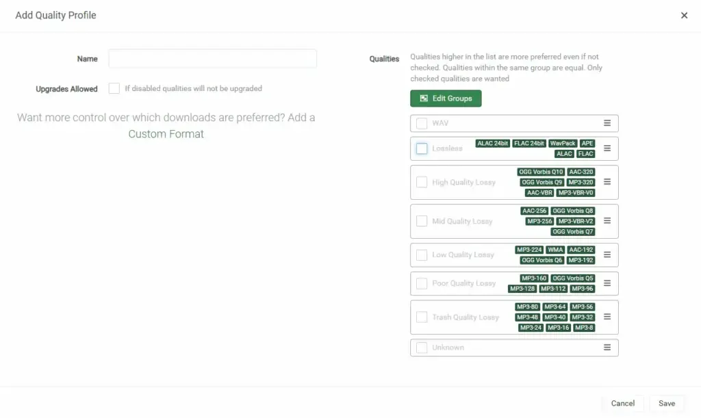
Task: Close the dialog with the X icon
Action: click(684, 16)
